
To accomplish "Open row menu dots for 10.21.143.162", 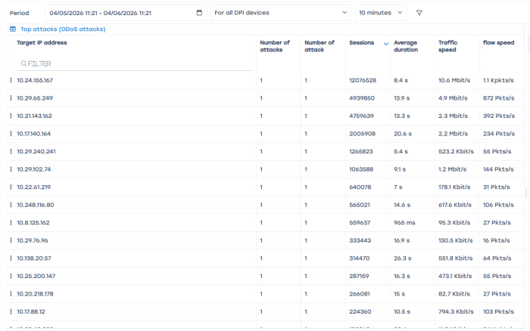I will click(11, 116).
